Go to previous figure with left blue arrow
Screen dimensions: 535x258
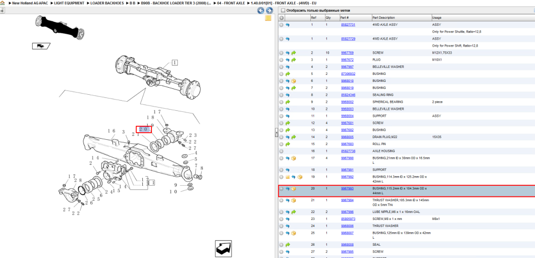tap(261, 11)
